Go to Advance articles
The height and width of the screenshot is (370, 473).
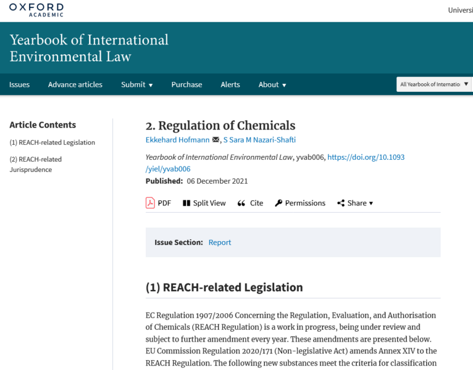tap(75, 84)
